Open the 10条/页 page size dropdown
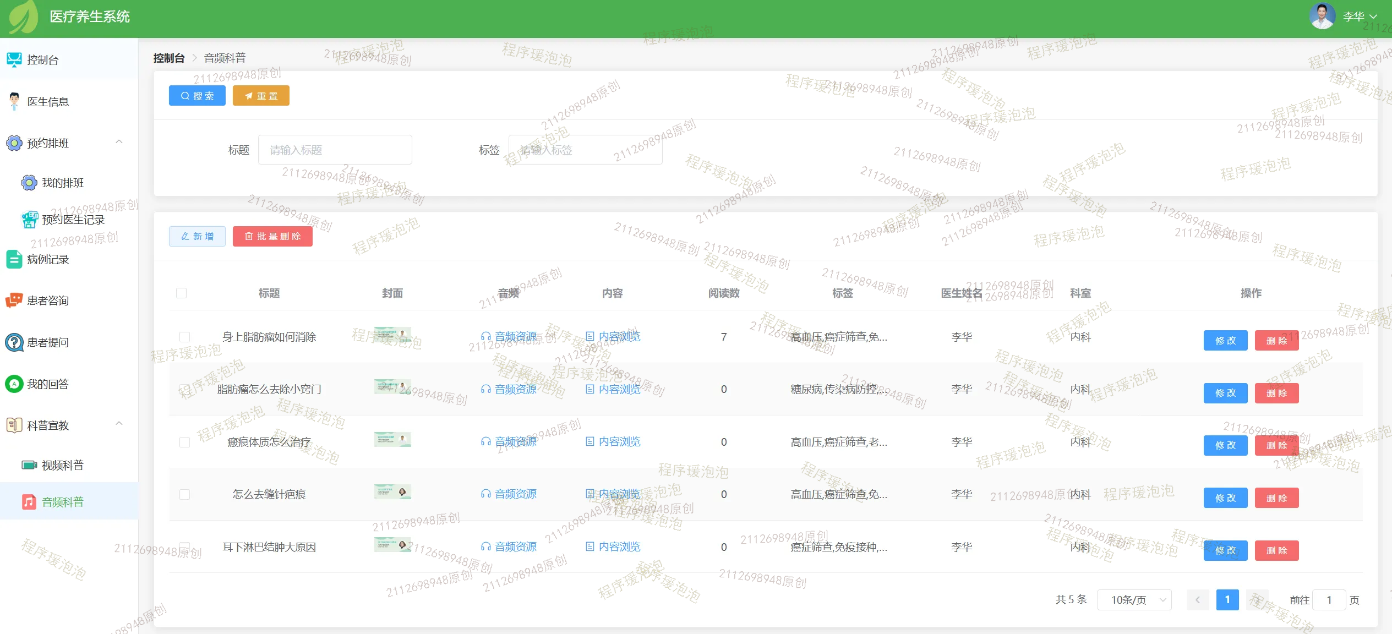Image resolution: width=1392 pixels, height=634 pixels. click(1134, 600)
